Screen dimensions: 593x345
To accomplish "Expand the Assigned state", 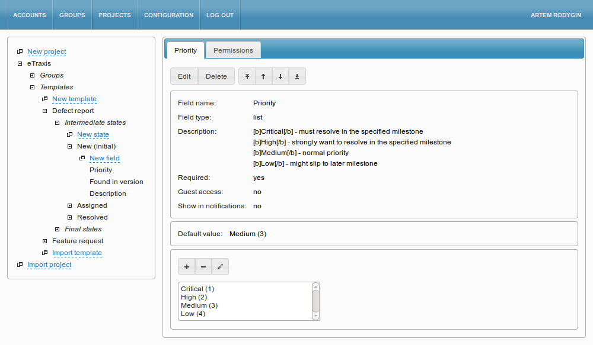I will [70, 206].
